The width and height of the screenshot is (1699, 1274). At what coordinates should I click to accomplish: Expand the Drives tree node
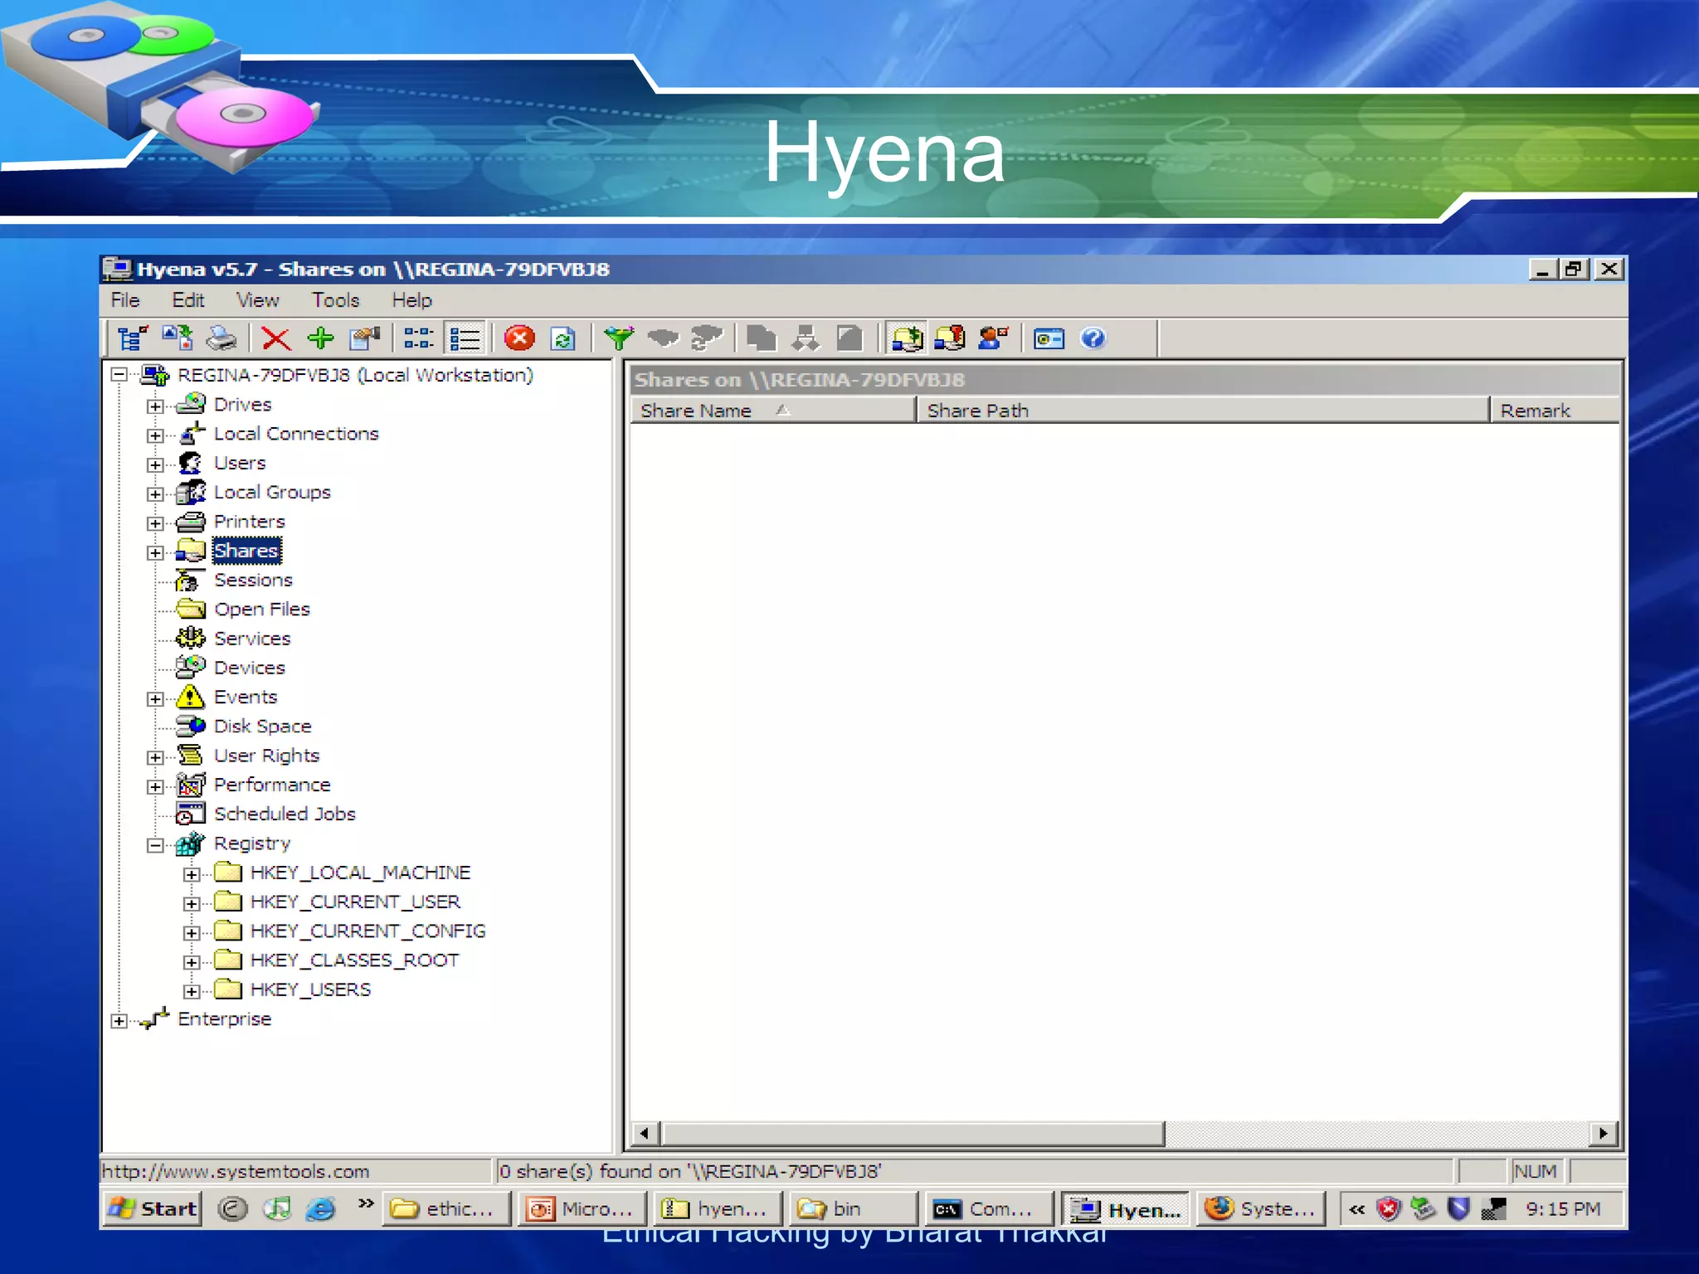coord(155,406)
